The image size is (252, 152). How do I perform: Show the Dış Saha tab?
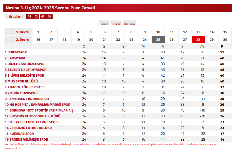click(x=129, y=24)
